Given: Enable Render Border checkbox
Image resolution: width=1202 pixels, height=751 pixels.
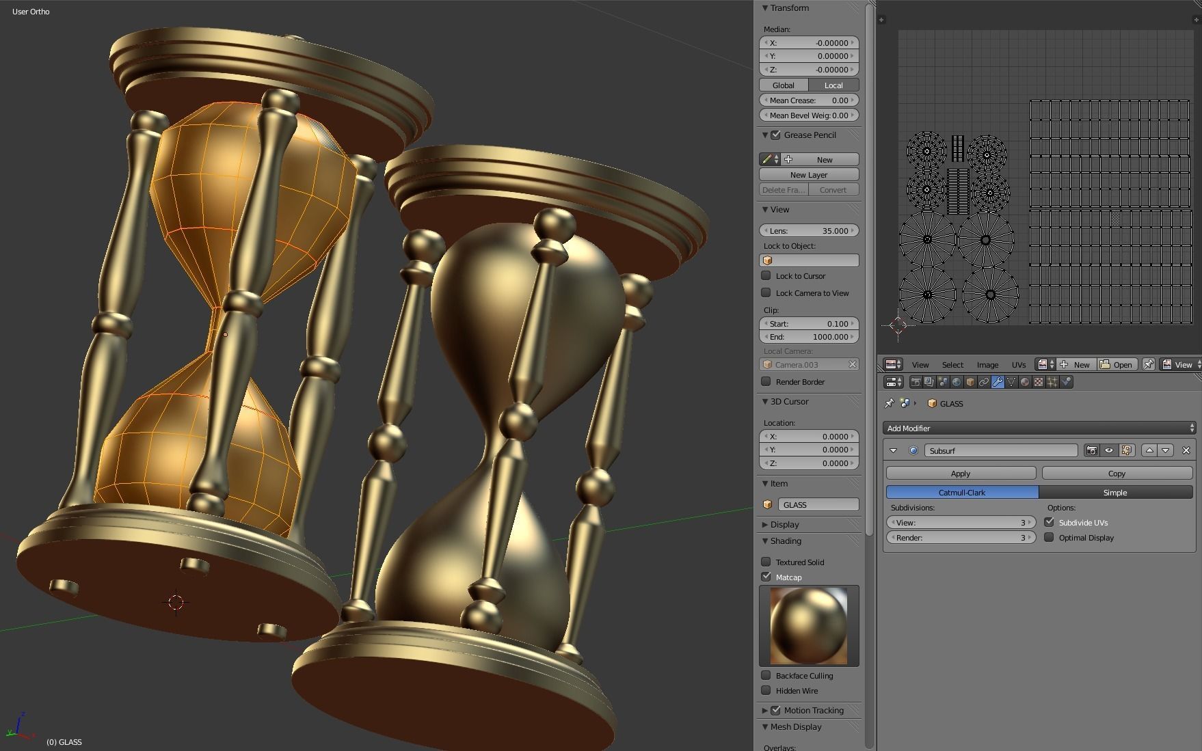Looking at the screenshot, I should [766, 381].
